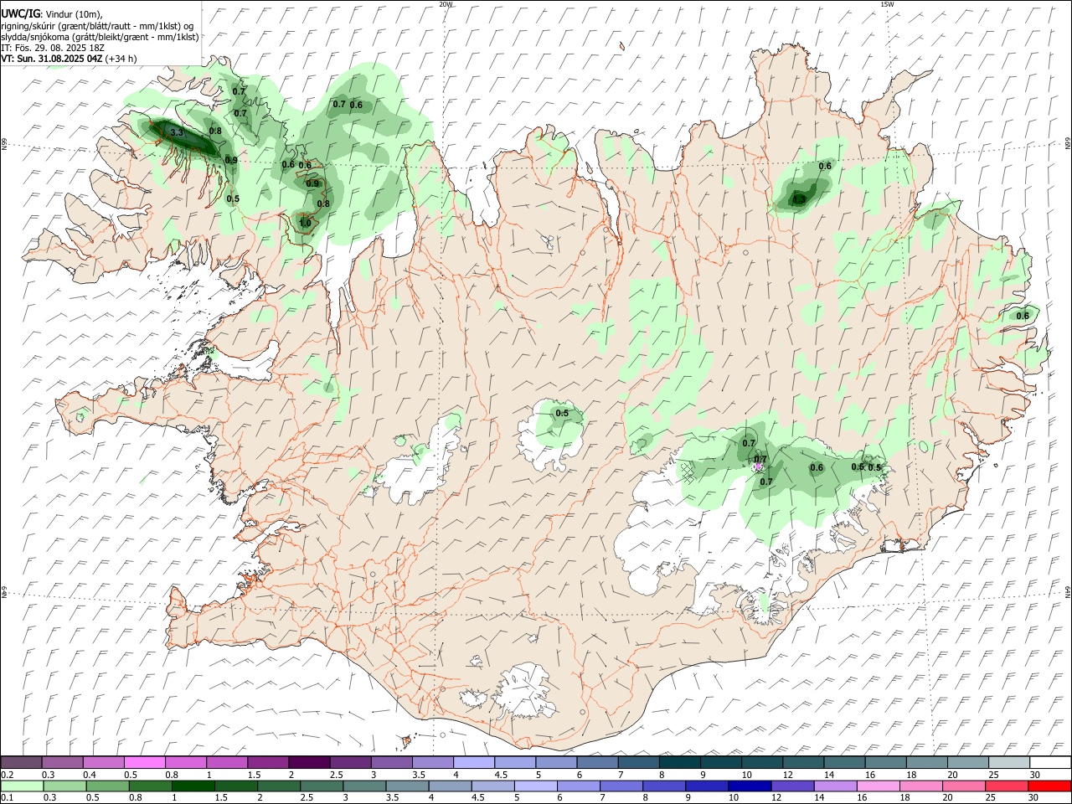Click the 3.3 precipitation value in Westfjords
Image resolution: width=1072 pixels, height=804 pixels.
point(177,132)
